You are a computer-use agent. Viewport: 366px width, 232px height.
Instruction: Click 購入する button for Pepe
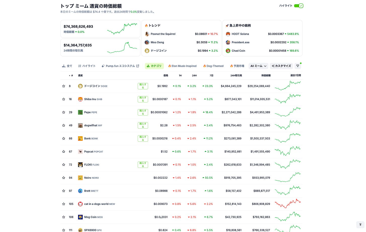143,112
